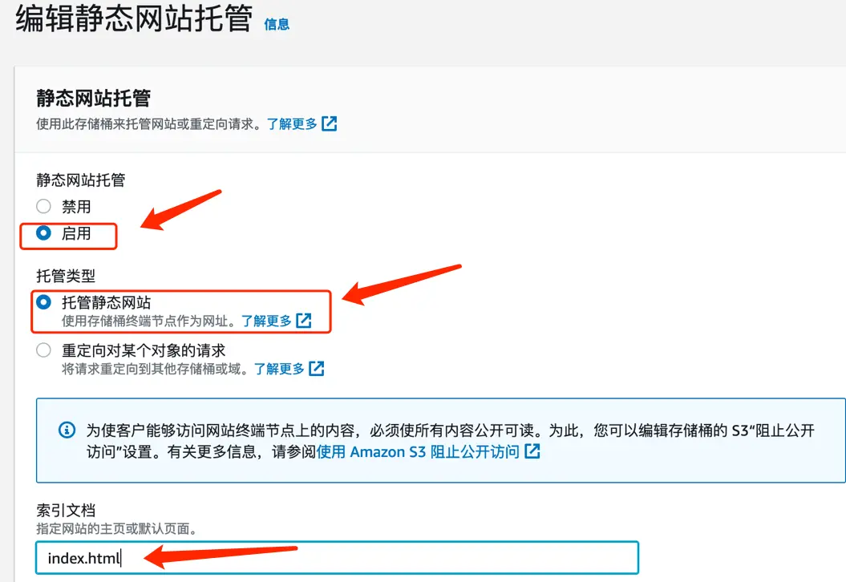Click the 编辑静态网站托管 page title

134,18
